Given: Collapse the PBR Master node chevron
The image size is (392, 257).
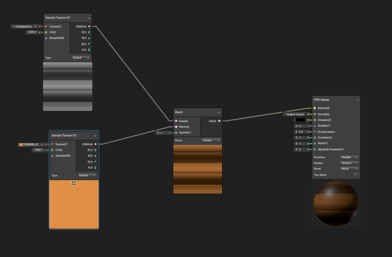Looking at the screenshot, I should point(358,100).
